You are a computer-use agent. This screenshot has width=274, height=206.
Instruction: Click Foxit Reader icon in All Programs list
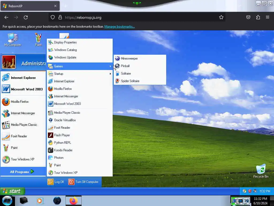(51, 128)
